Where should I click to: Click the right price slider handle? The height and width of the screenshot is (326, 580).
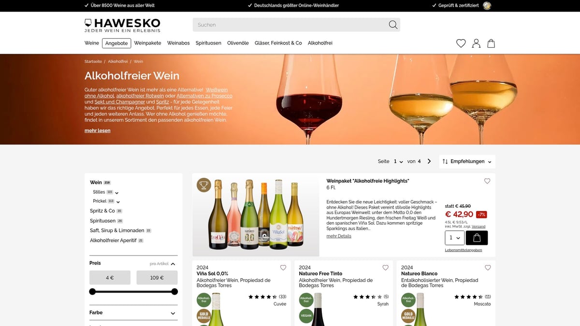pos(174,291)
